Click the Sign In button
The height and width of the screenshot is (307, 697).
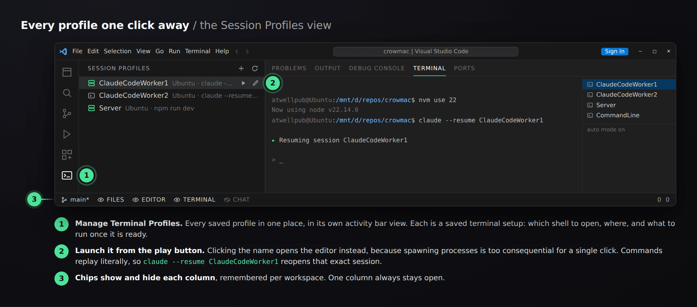(615, 51)
